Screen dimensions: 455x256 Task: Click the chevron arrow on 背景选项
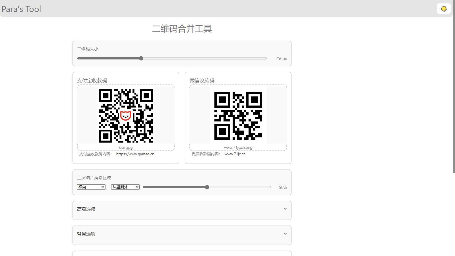(285, 234)
